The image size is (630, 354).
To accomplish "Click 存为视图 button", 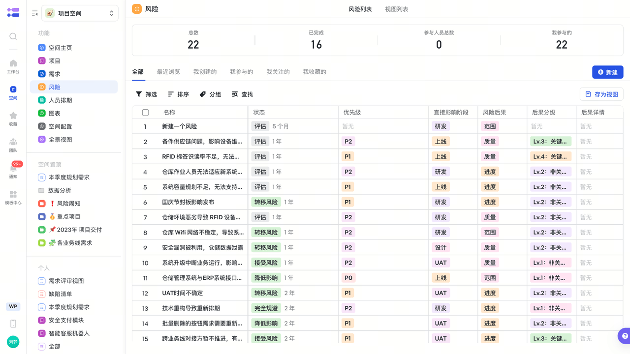I will pyautogui.click(x=601, y=94).
